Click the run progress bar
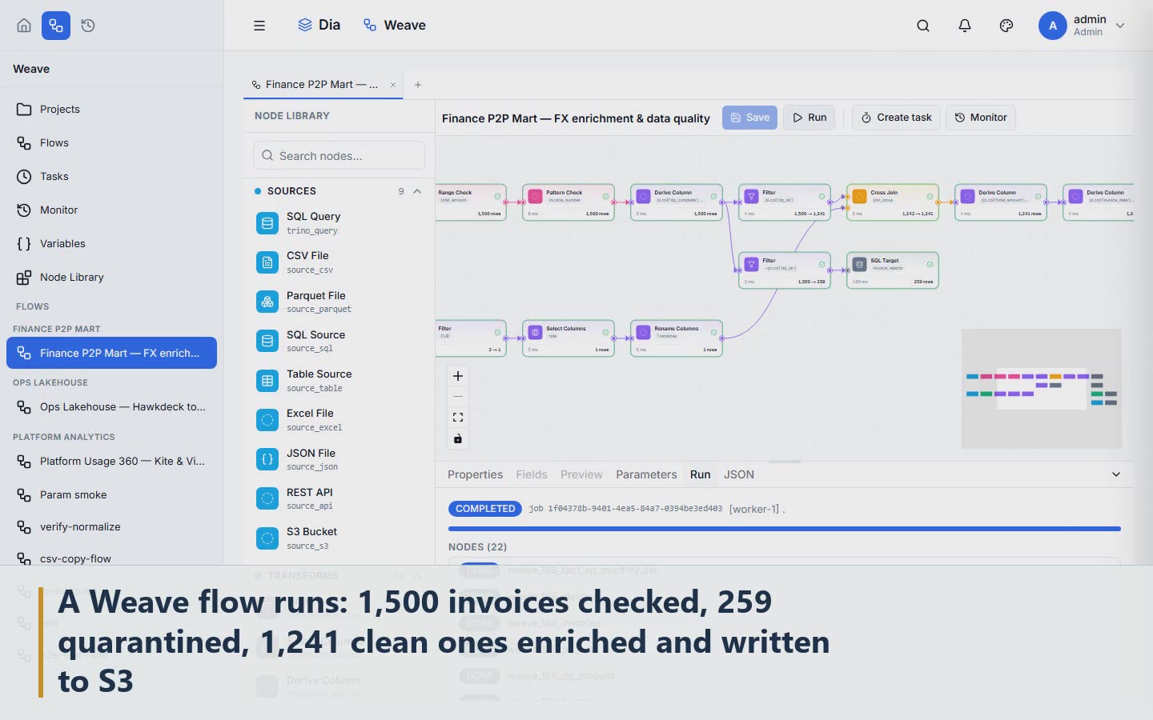The height and width of the screenshot is (720, 1153). pos(785,529)
